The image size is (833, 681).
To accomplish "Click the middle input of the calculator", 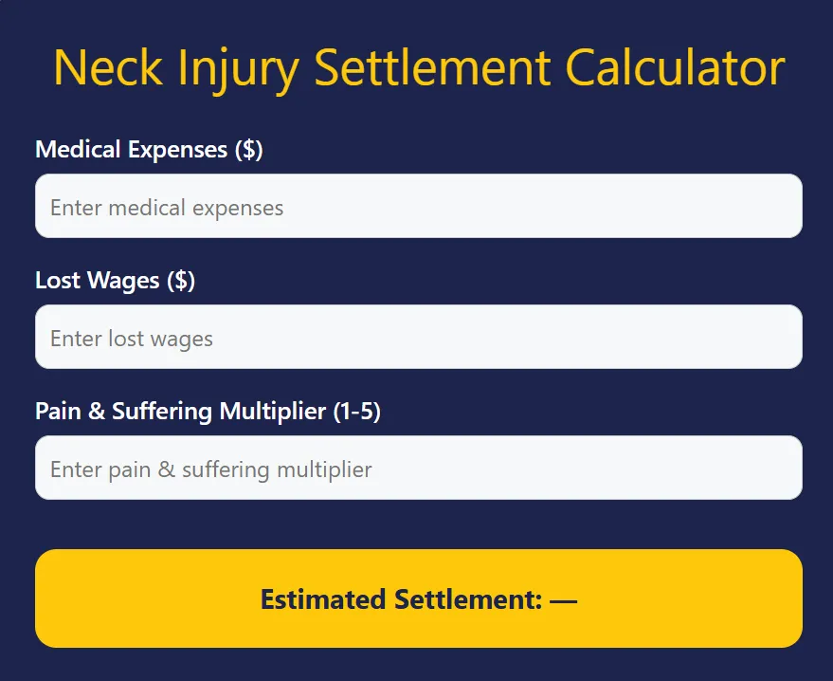I will coord(417,337).
